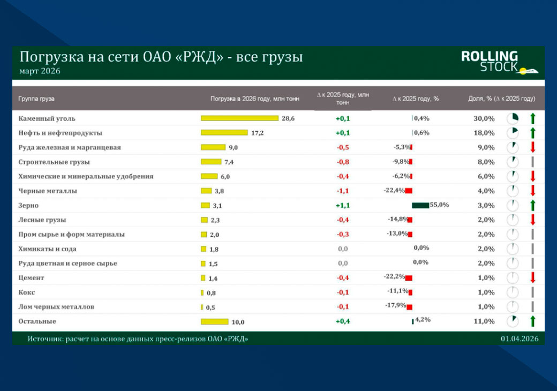Click the source note about ОАО «РЖД»
Viewport: 557px width, 391px height.
point(138,339)
